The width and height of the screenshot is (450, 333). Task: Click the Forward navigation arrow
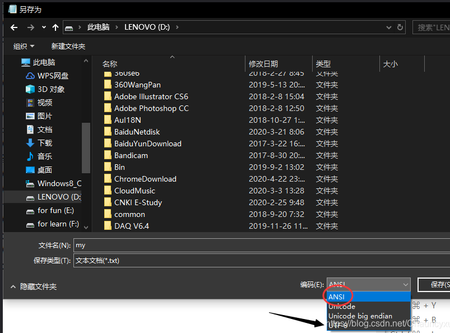point(30,27)
